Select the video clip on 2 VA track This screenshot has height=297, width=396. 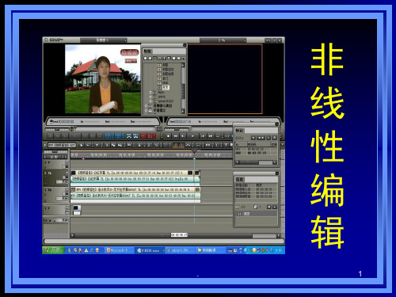pos(135,173)
